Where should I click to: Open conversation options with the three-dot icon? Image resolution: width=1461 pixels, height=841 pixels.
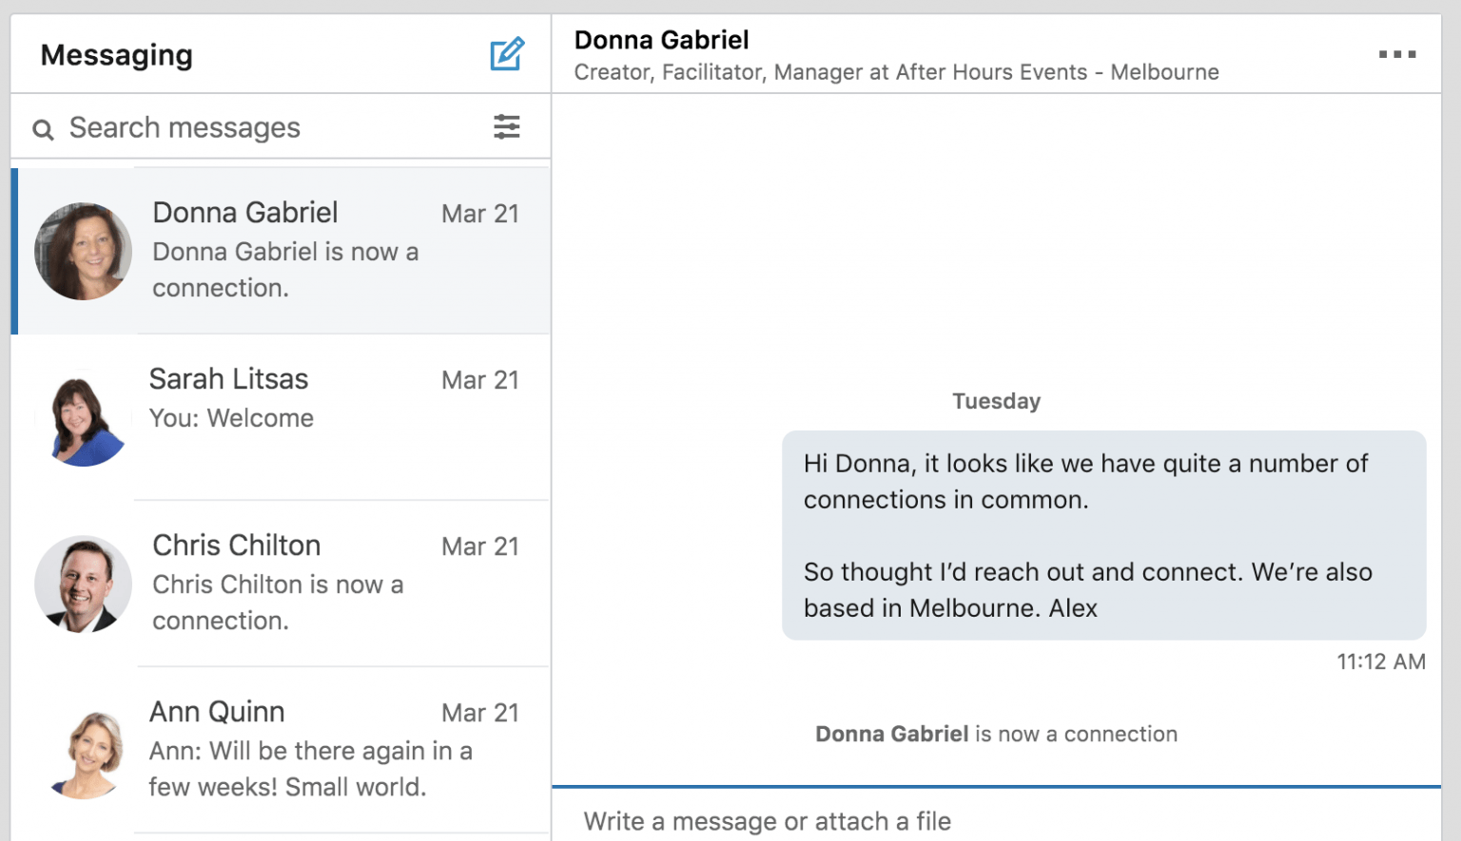click(1396, 54)
